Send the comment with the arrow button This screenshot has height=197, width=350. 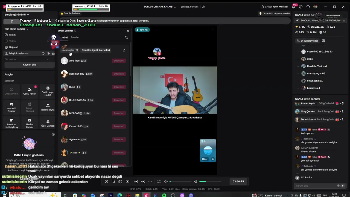coord(343,186)
